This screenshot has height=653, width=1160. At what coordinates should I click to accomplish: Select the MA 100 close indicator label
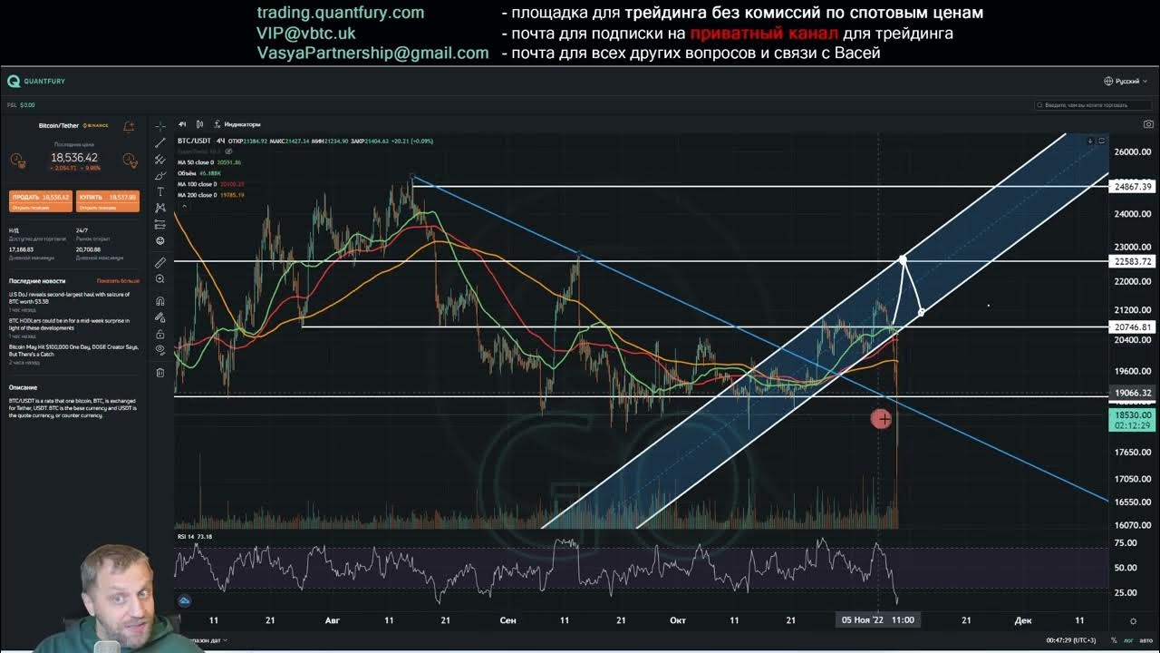pyautogui.click(x=198, y=183)
